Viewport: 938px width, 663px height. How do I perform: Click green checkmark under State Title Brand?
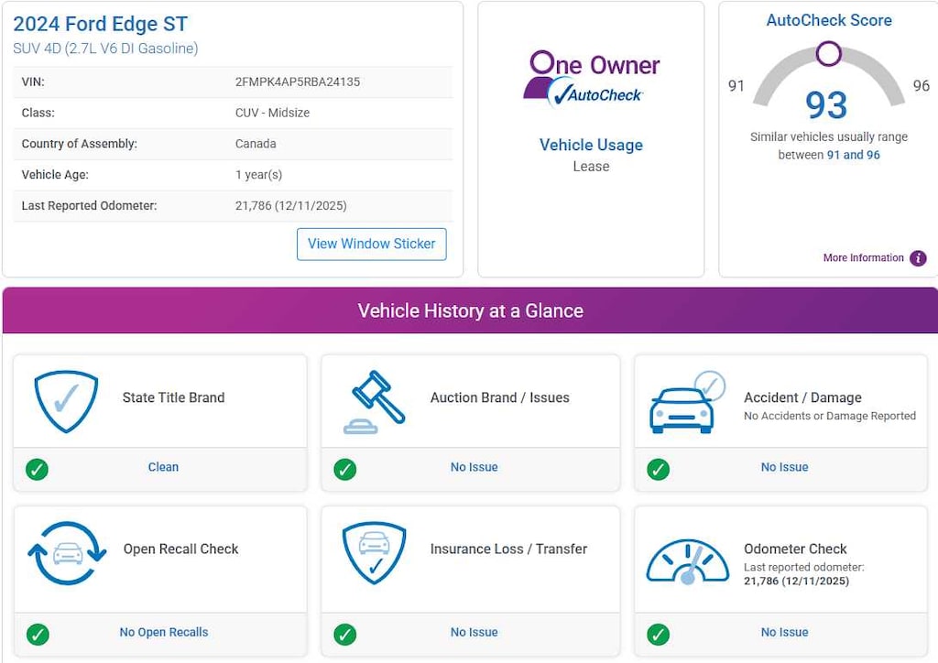[x=38, y=469]
